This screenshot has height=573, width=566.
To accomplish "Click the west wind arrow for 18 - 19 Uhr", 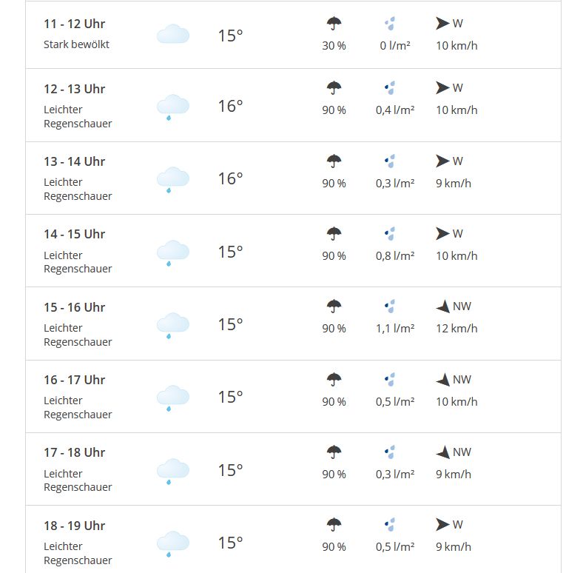I will pos(442,524).
